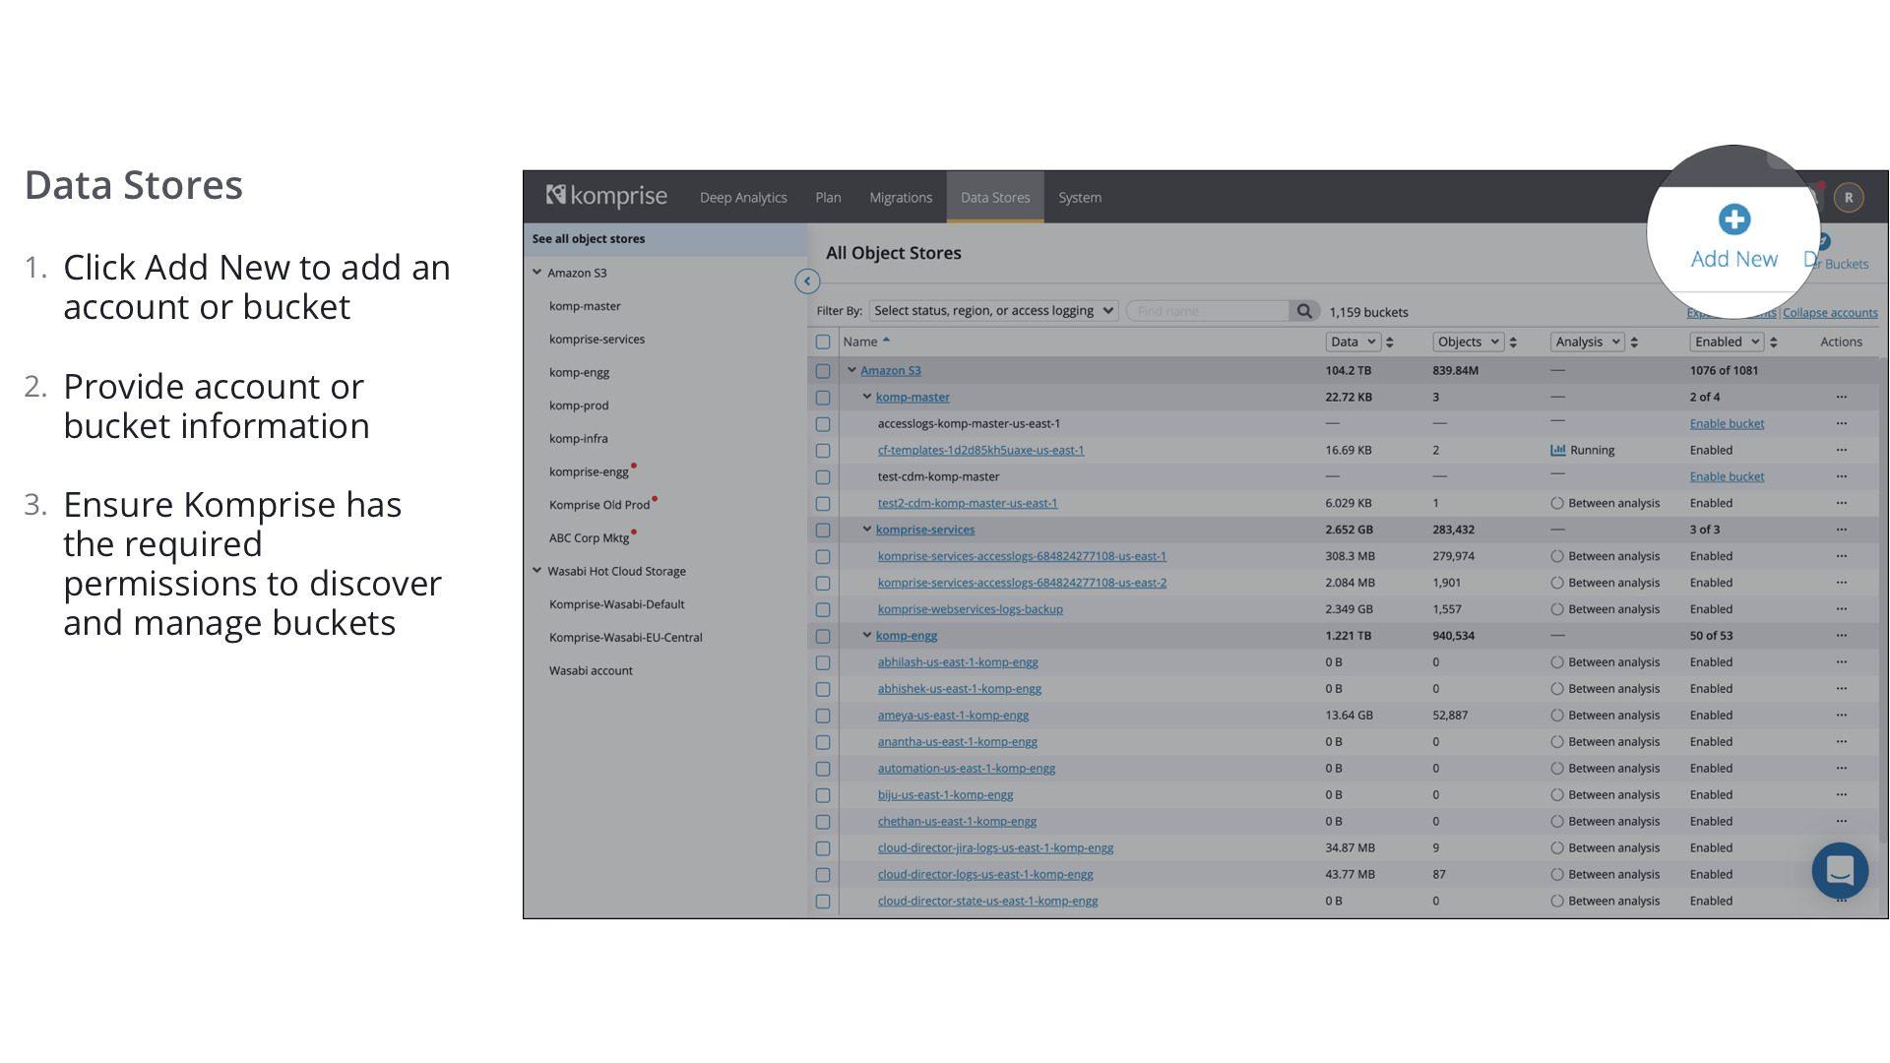This screenshot has height=1063, width=1890.
Task: Check the Amazon S3 row checkbox
Action: [823, 371]
